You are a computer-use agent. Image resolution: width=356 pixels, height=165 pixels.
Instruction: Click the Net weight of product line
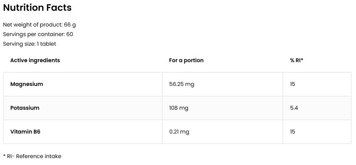coord(39,25)
